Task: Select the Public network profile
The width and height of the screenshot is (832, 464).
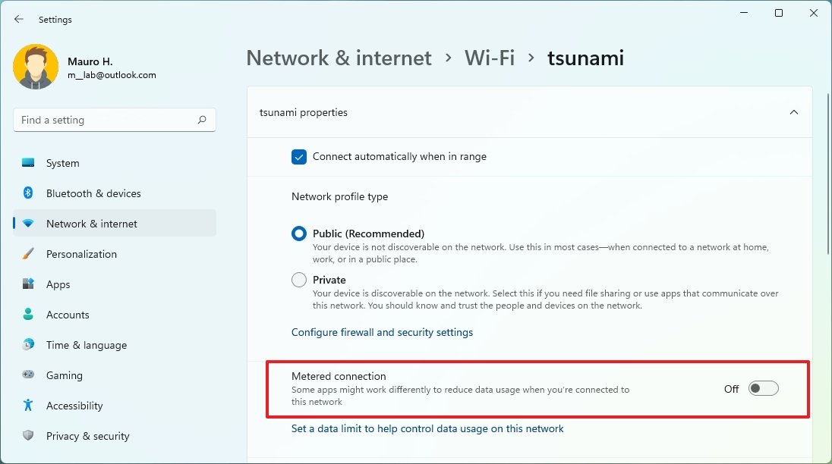Action: (299, 234)
